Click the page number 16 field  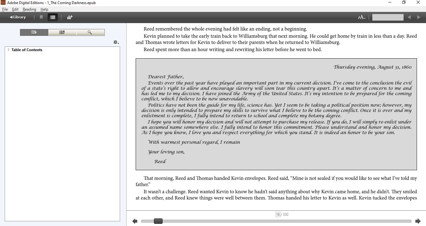(278, 214)
